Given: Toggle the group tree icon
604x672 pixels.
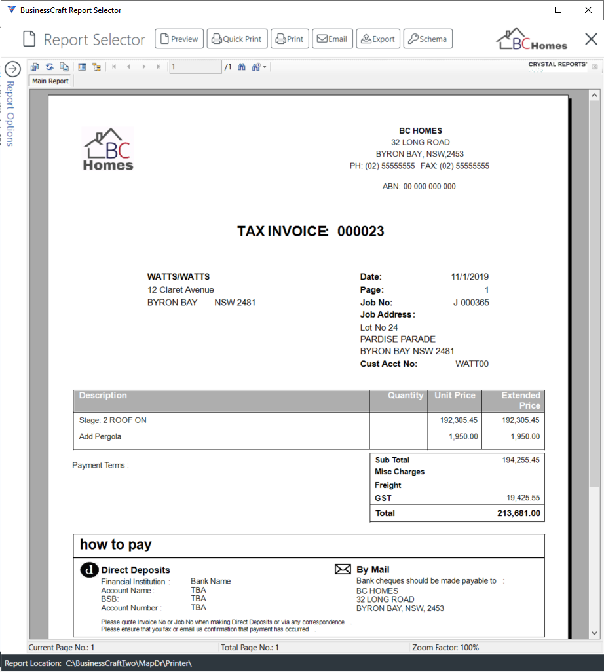Looking at the screenshot, I should pyautogui.click(x=96, y=67).
